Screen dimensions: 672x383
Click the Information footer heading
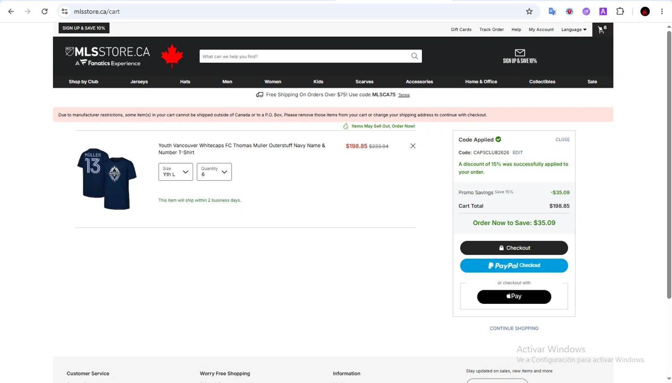[x=346, y=374]
